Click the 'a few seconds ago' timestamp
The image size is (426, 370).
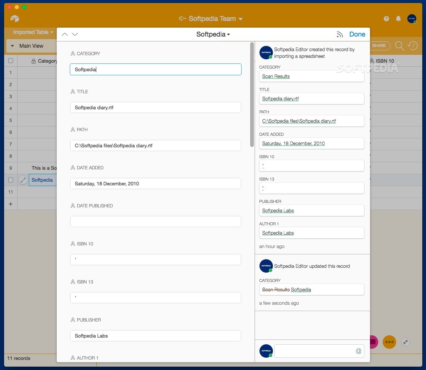tap(279, 303)
